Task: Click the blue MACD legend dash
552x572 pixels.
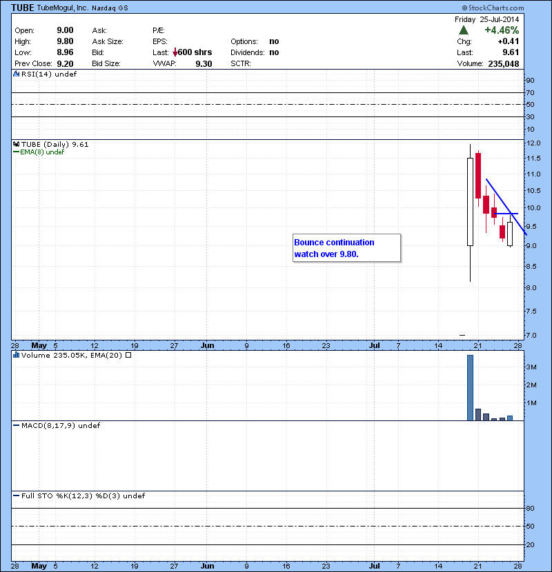Action: click(16, 425)
